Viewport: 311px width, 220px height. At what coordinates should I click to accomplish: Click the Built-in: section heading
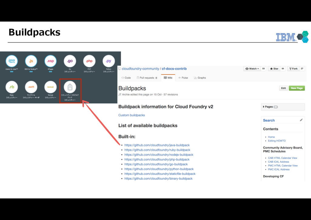click(x=127, y=136)
